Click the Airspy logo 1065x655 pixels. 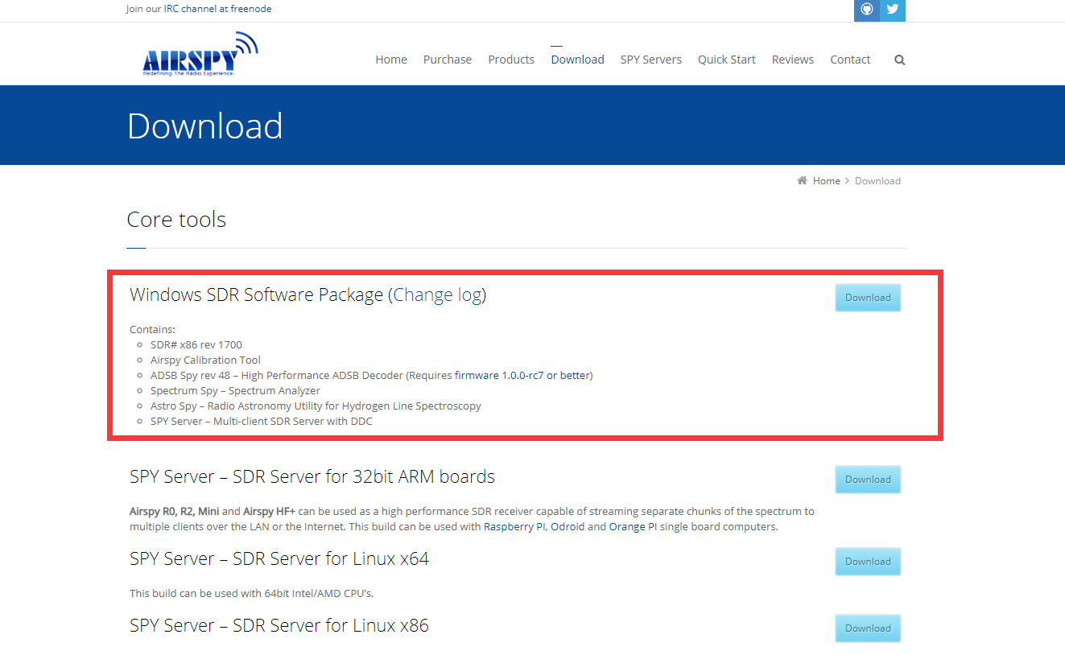pos(200,54)
